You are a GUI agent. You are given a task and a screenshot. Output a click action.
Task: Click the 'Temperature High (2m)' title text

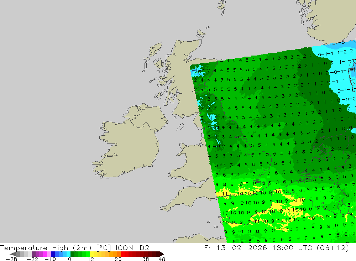coord(46,247)
